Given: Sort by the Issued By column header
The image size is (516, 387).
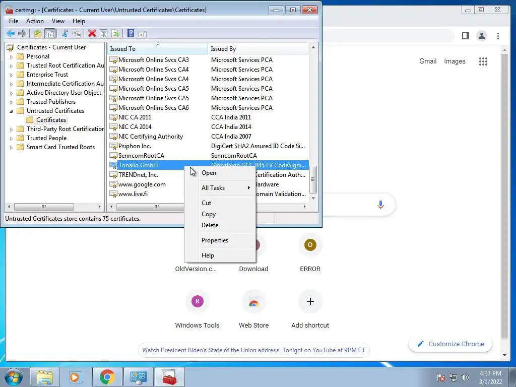Looking at the screenshot, I should [259, 49].
